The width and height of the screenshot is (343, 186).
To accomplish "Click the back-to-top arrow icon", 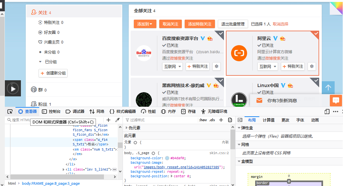I will [x=328, y=88].
